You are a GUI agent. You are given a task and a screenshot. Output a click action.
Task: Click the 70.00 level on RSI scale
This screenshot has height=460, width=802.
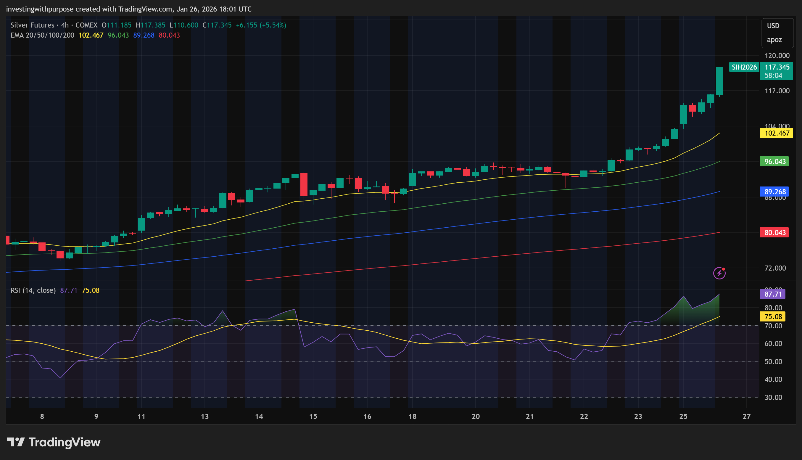(773, 326)
